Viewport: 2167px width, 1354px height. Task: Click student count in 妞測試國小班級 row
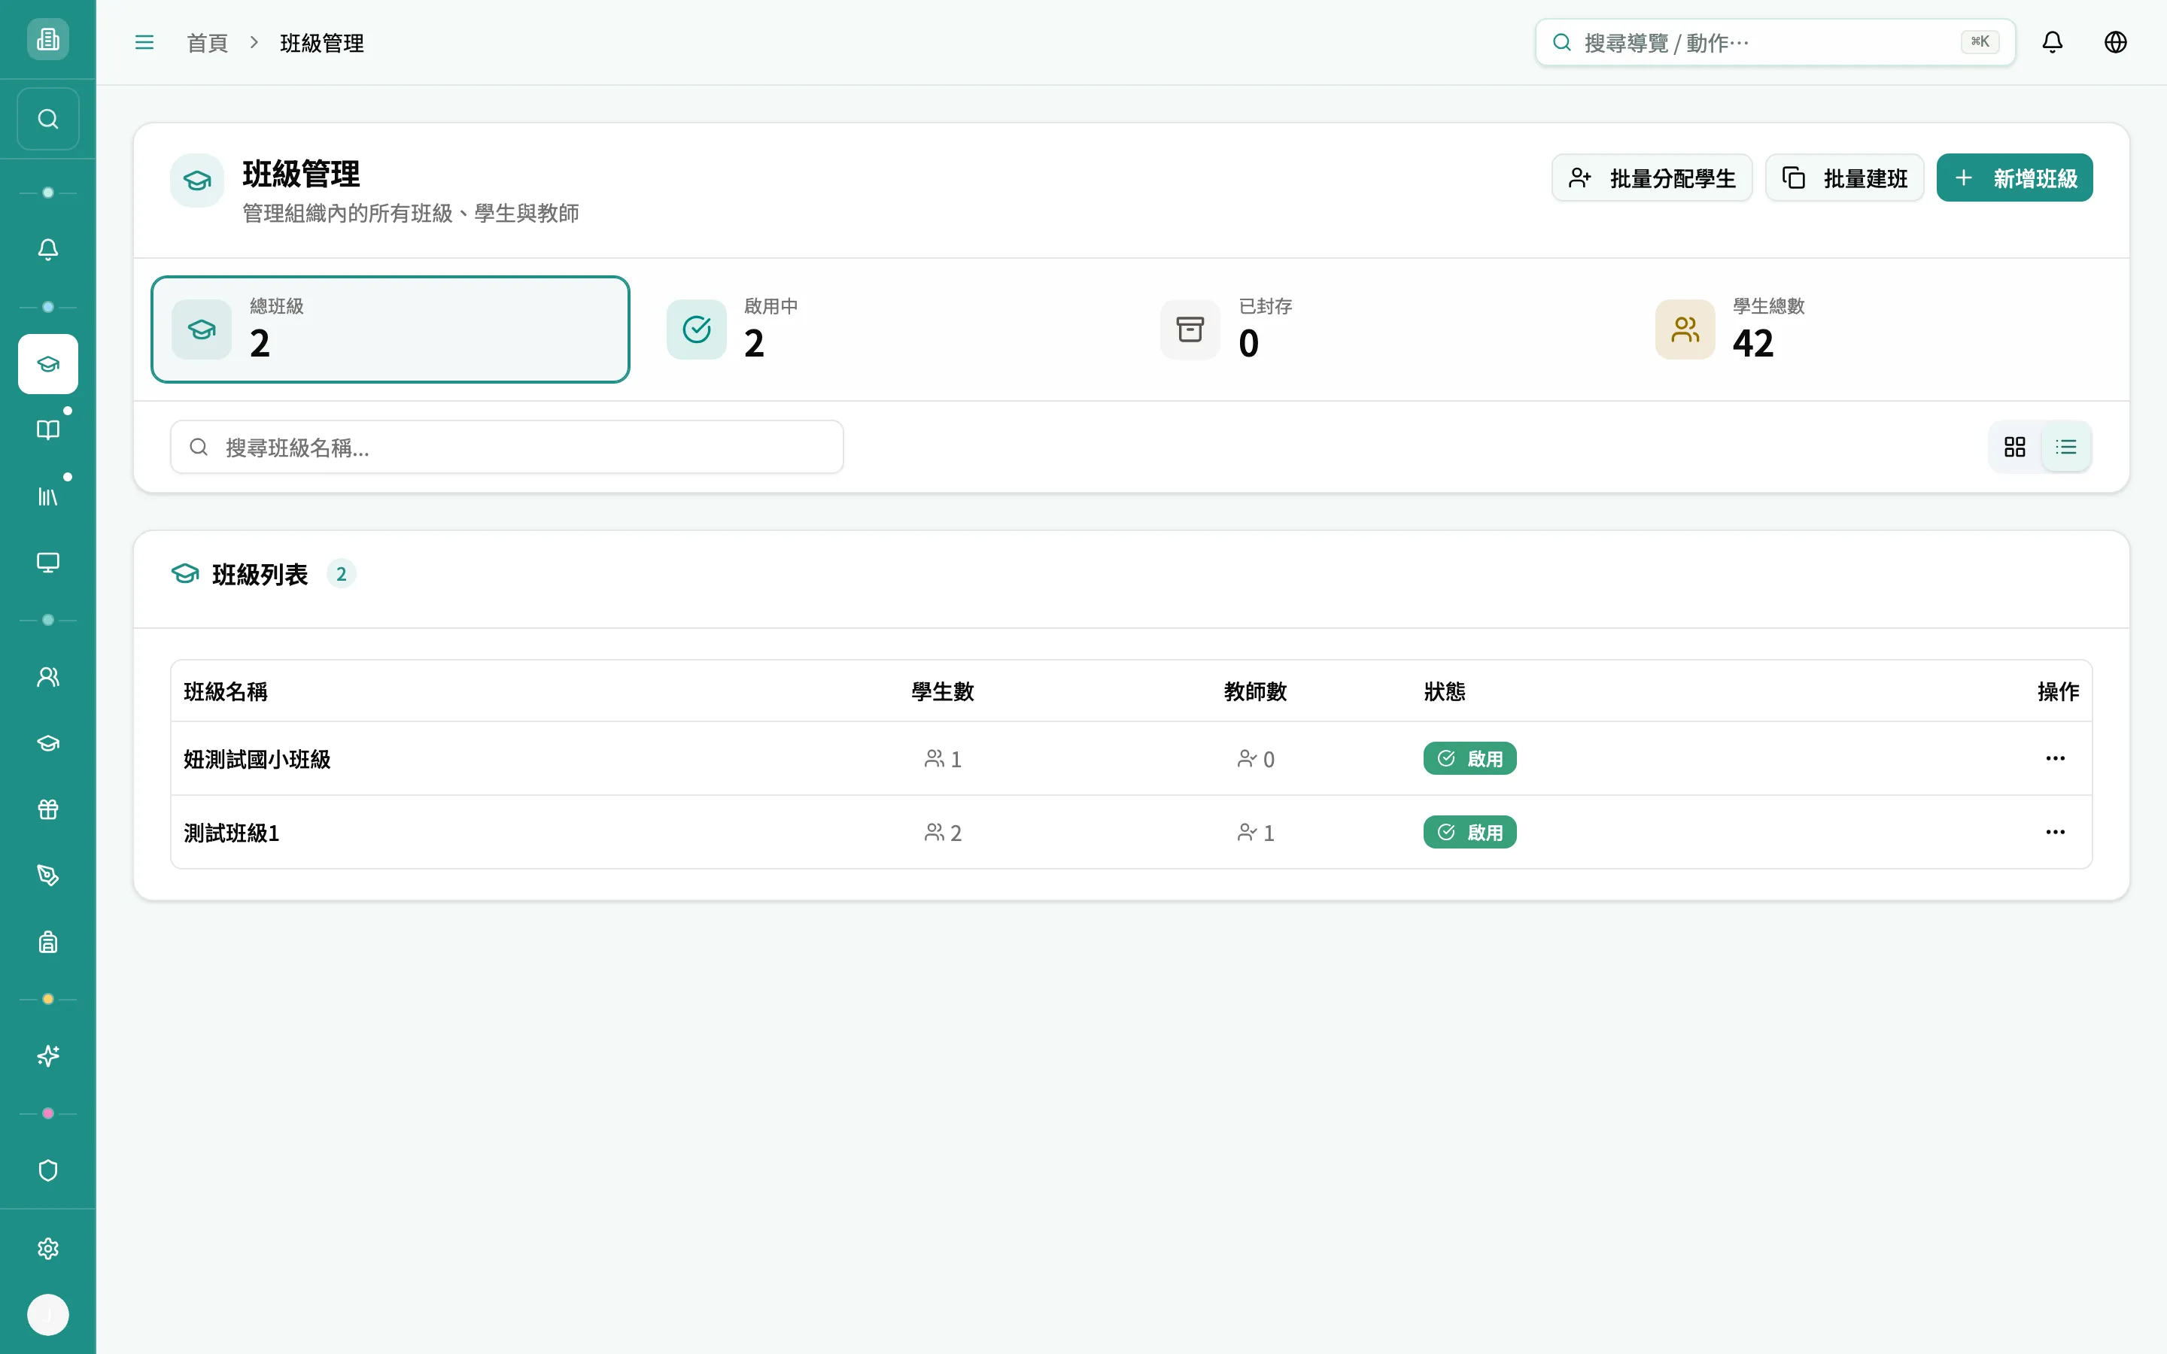(943, 760)
